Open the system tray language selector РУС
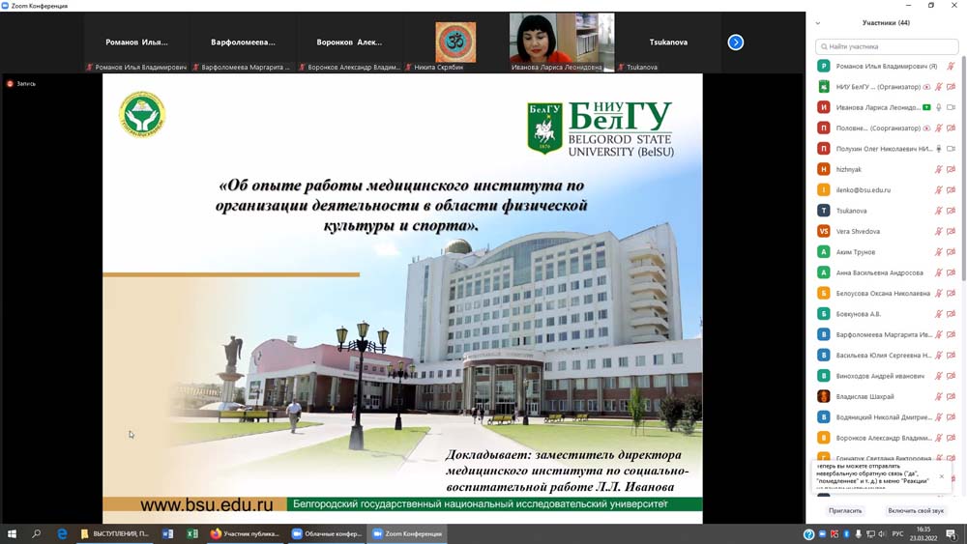The image size is (967, 544). [x=897, y=533]
